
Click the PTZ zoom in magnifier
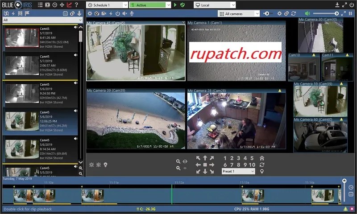click(178, 161)
